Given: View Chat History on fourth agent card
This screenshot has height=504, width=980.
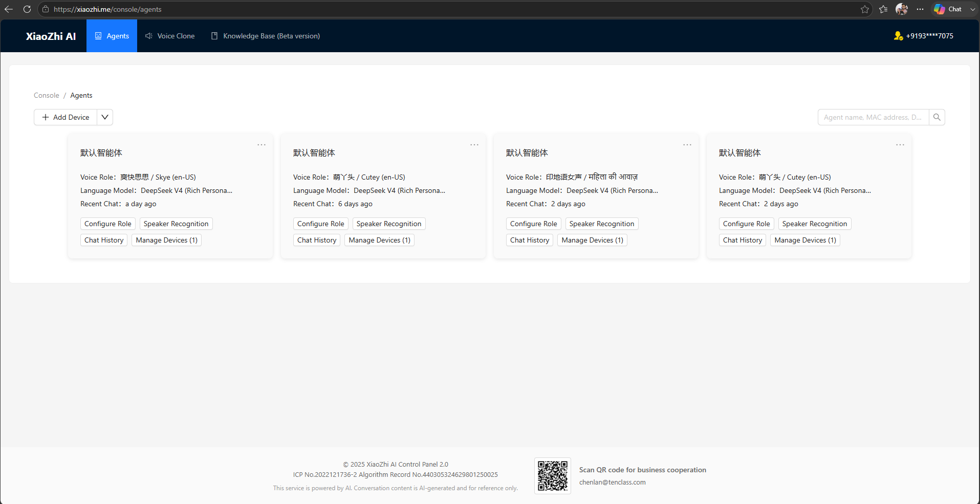Looking at the screenshot, I should click(743, 240).
